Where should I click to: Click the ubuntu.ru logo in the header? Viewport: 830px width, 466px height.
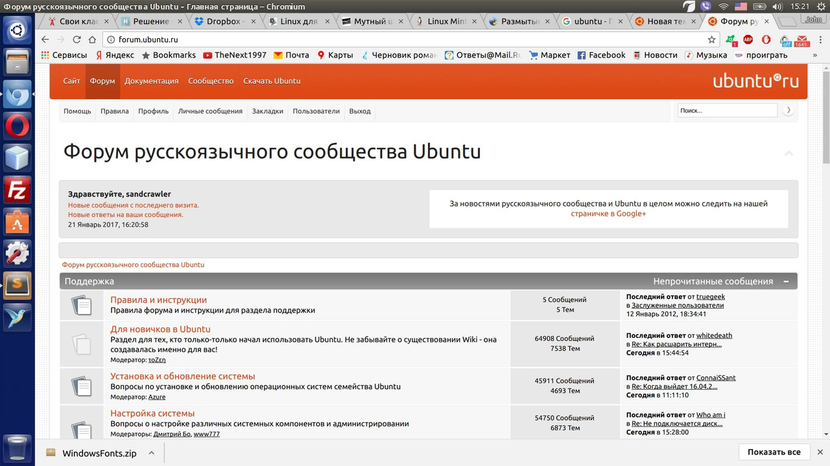tap(755, 81)
